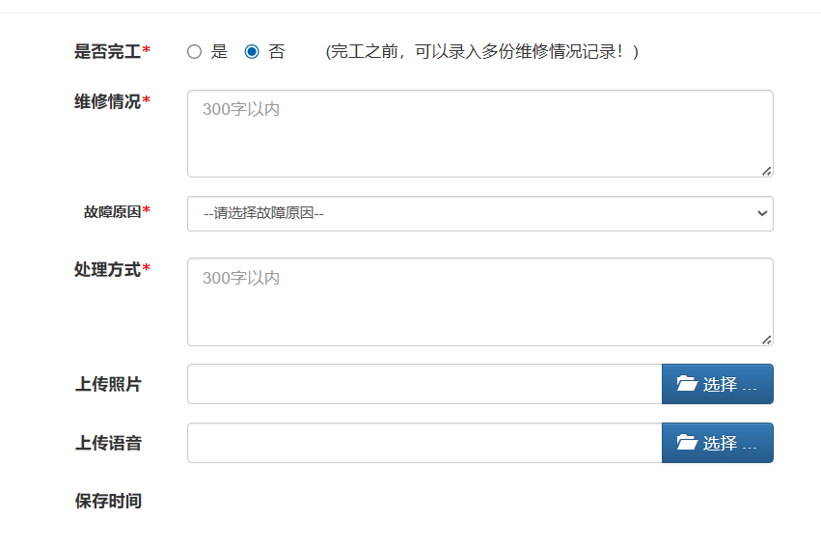Click 选择 button for 上传照片
821x546 pixels.
(x=718, y=384)
